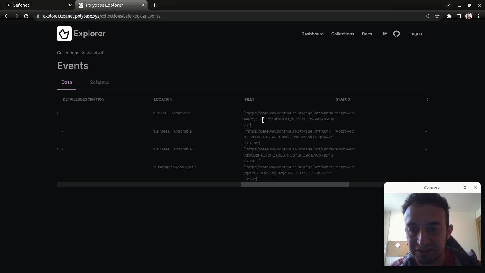Viewport: 485px width, 273px height.
Task: Click the Camera window title bar
Action: coord(432,188)
